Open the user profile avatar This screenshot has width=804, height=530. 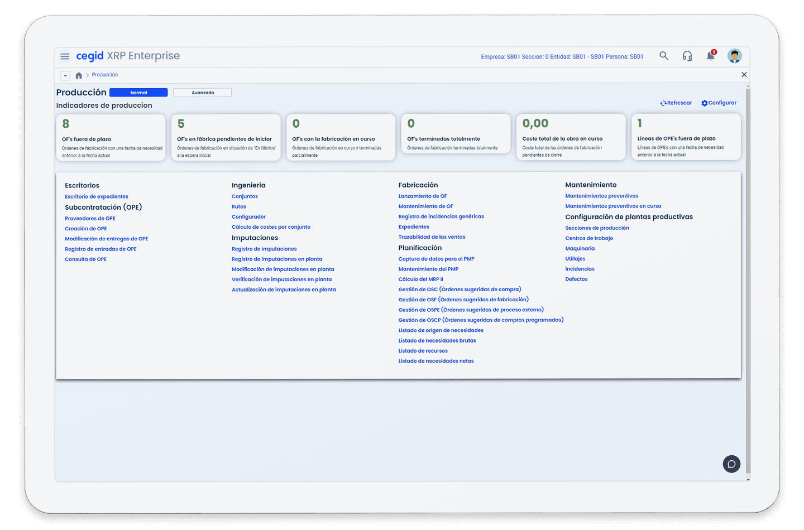point(734,56)
